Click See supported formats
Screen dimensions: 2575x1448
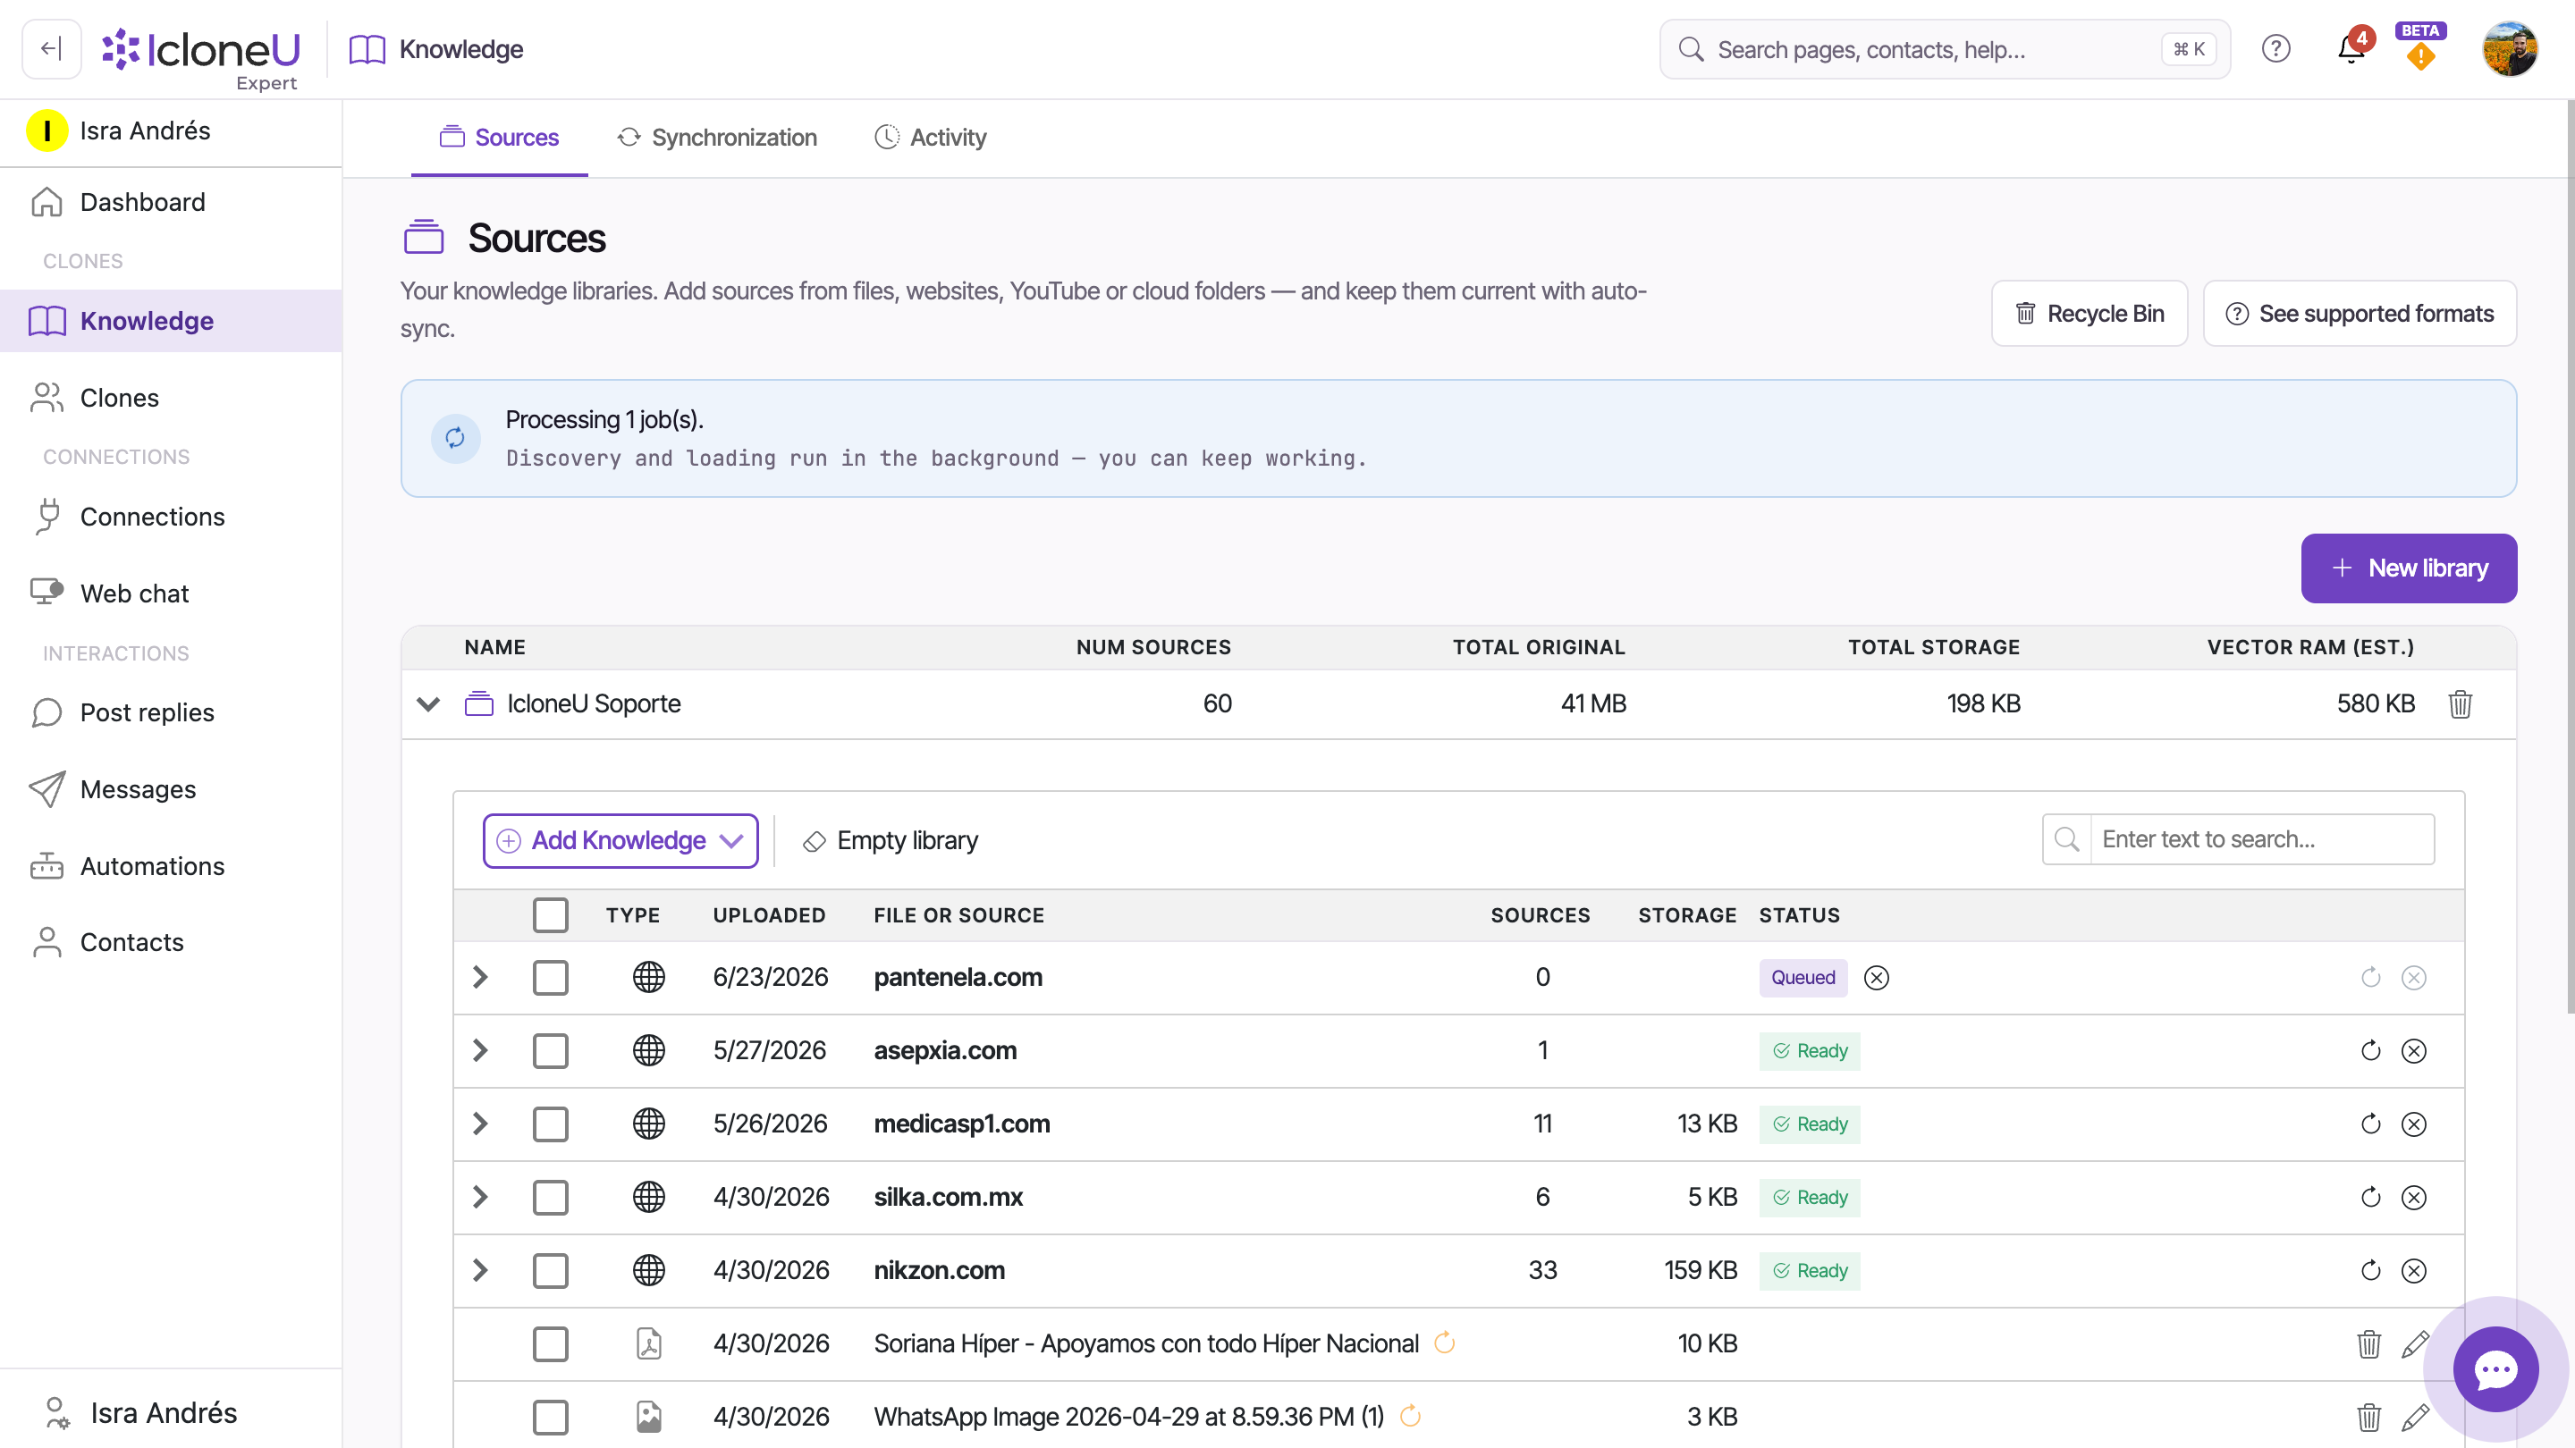[2360, 314]
